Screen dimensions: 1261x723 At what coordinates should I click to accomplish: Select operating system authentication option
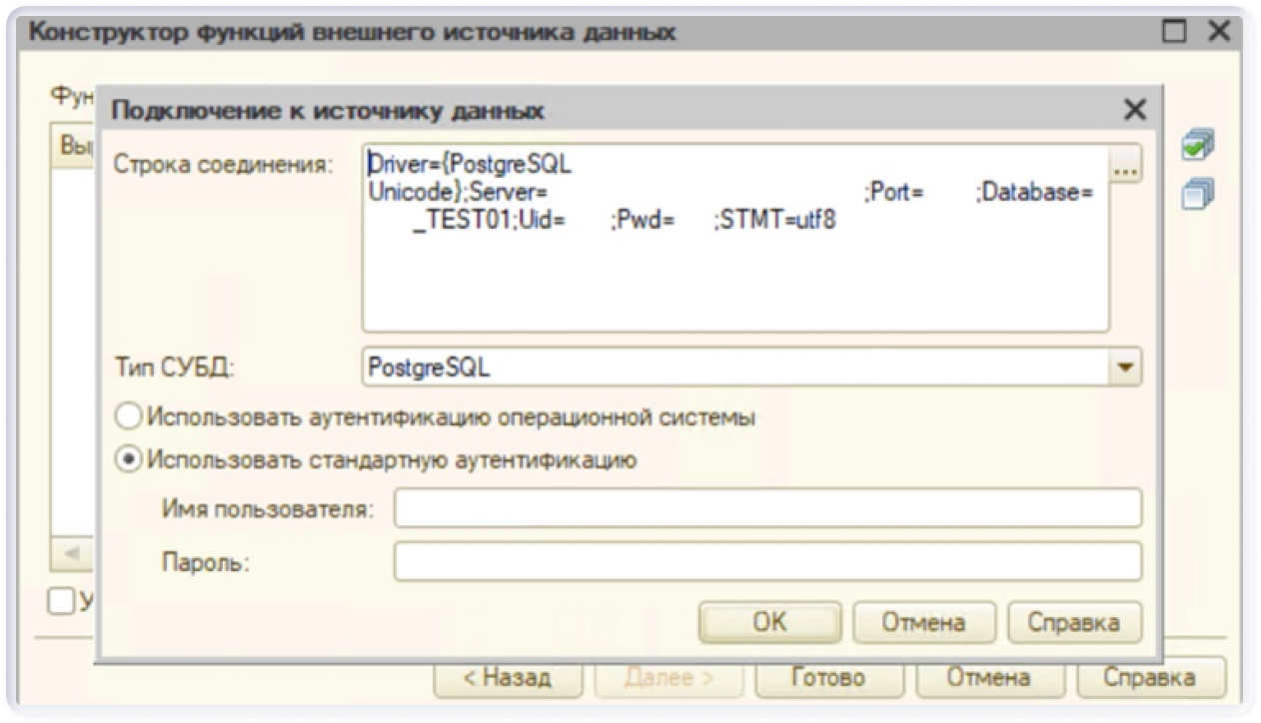coord(129,416)
